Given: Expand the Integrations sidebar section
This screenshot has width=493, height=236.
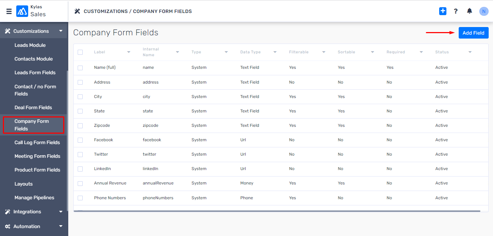Looking at the screenshot, I should coord(61,212).
